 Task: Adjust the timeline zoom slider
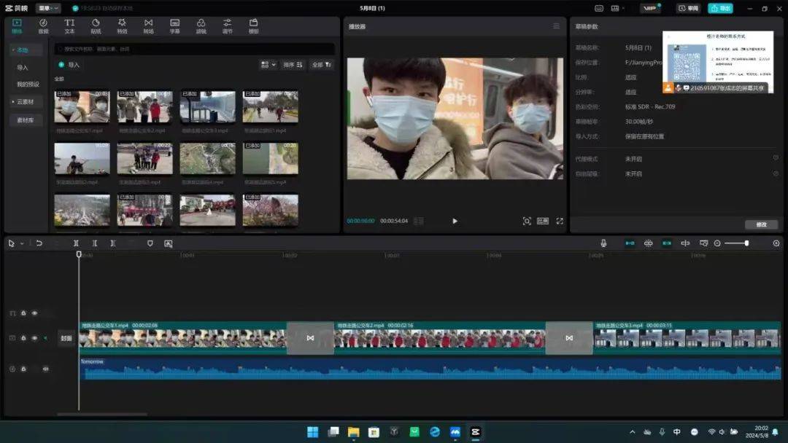[x=748, y=243]
